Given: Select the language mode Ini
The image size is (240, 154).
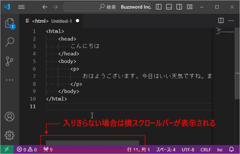Looking at the screenshot, I should (220, 150).
